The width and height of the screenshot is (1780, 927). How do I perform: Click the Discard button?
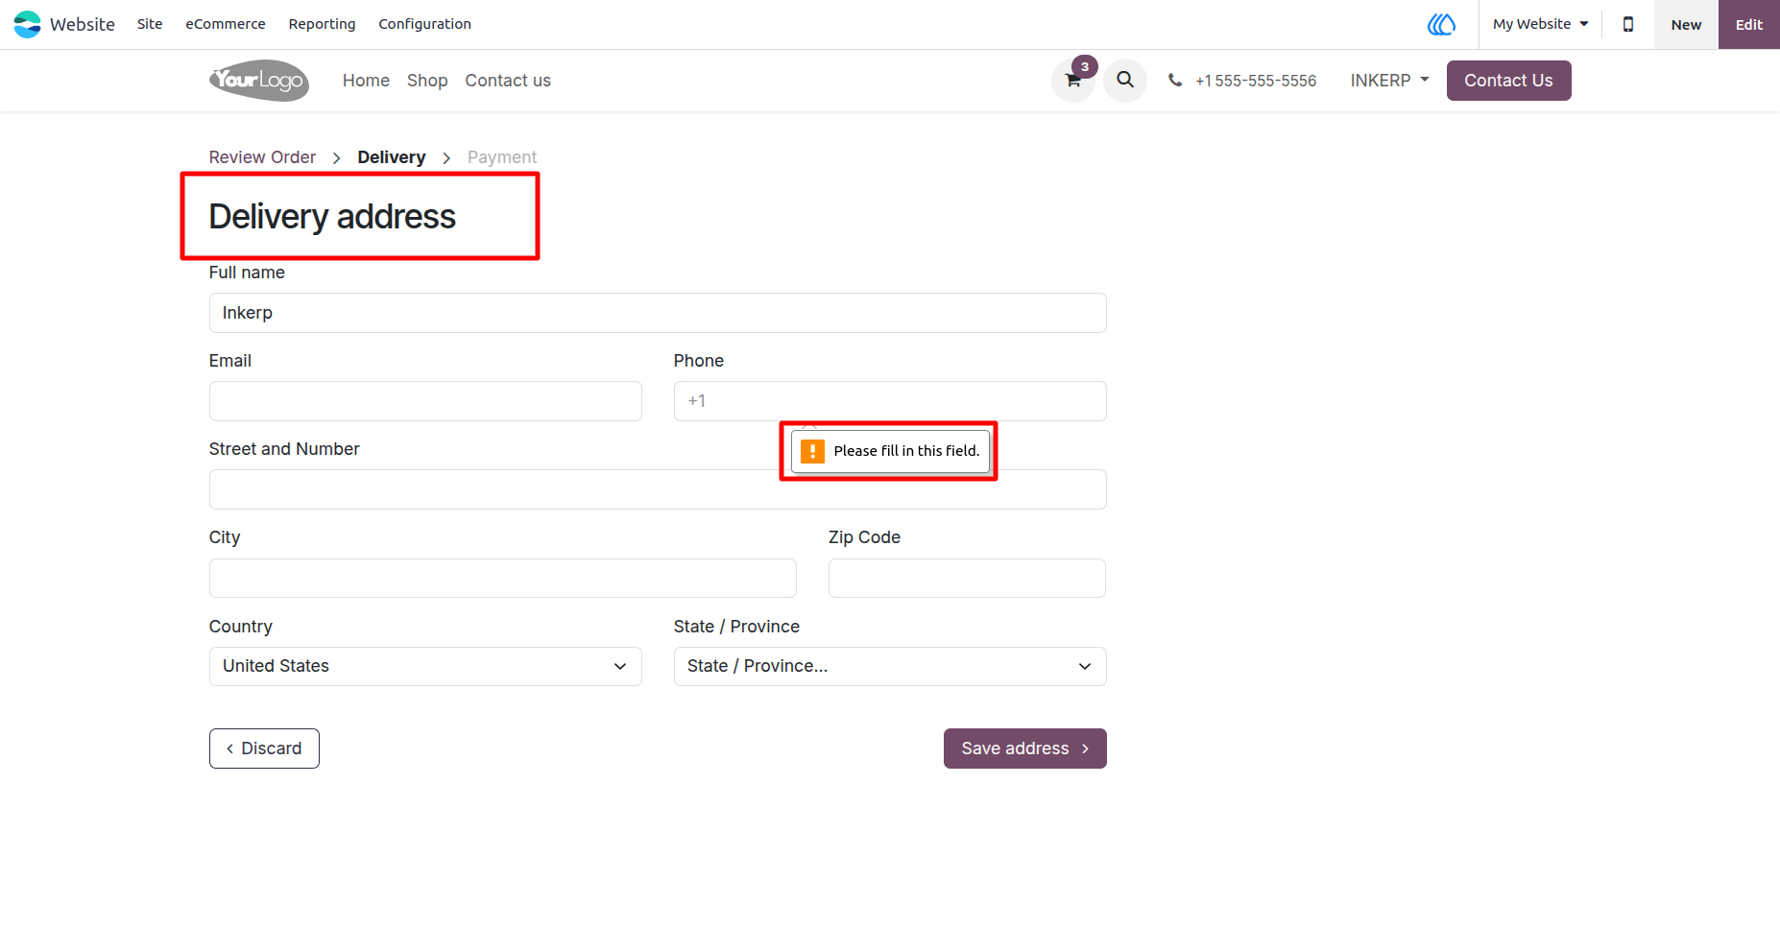point(264,749)
